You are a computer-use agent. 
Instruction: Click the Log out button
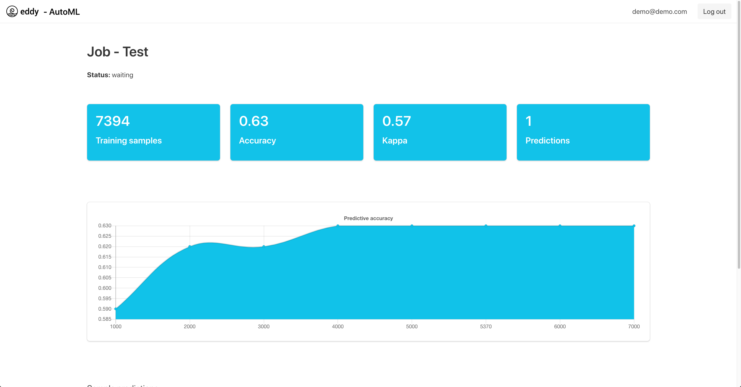point(714,12)
